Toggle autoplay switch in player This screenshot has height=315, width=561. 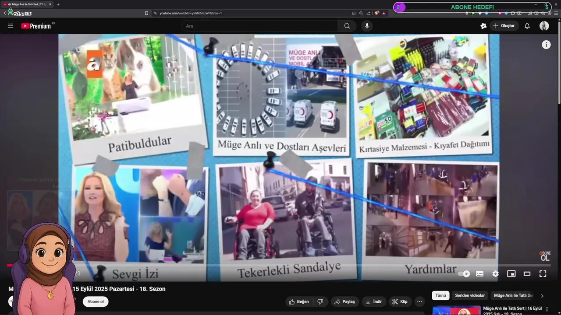tap(464, 274)
